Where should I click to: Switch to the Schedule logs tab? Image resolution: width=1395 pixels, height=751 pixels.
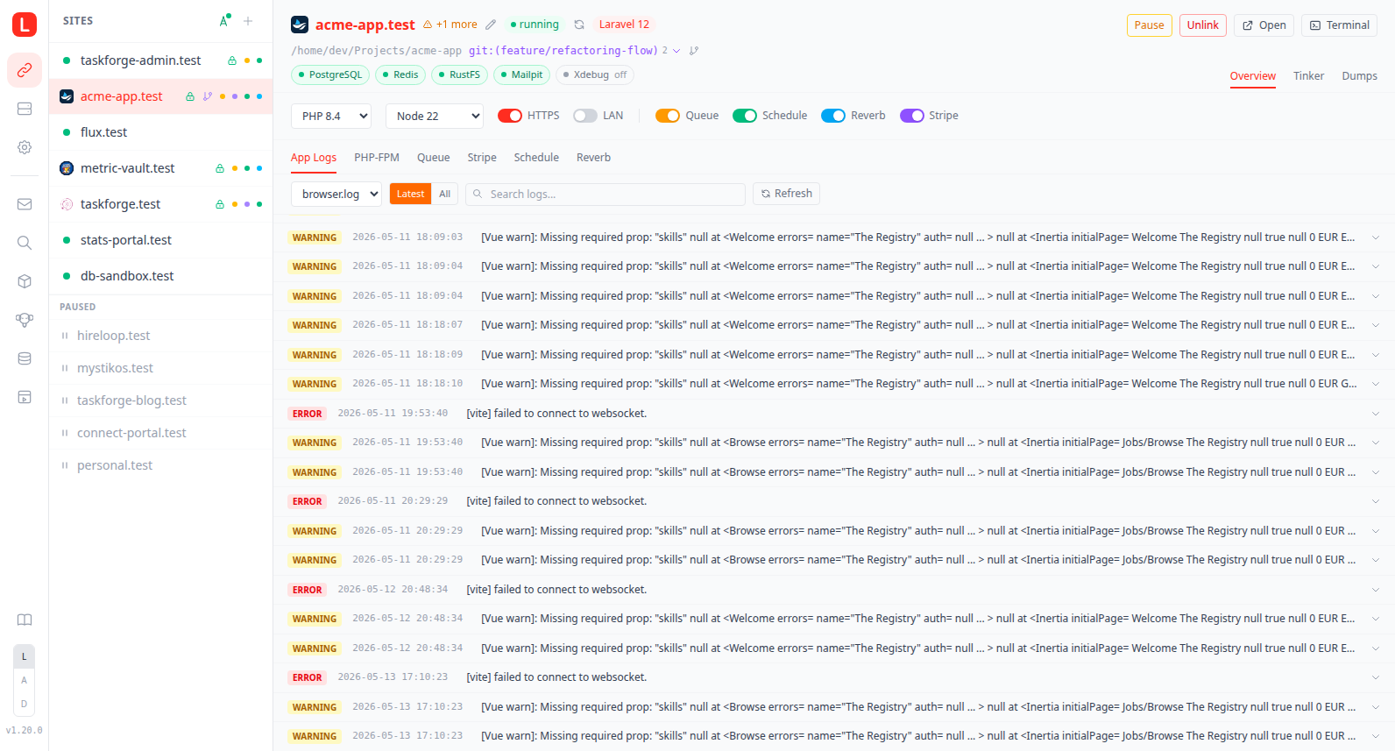[x=536, y=158]
